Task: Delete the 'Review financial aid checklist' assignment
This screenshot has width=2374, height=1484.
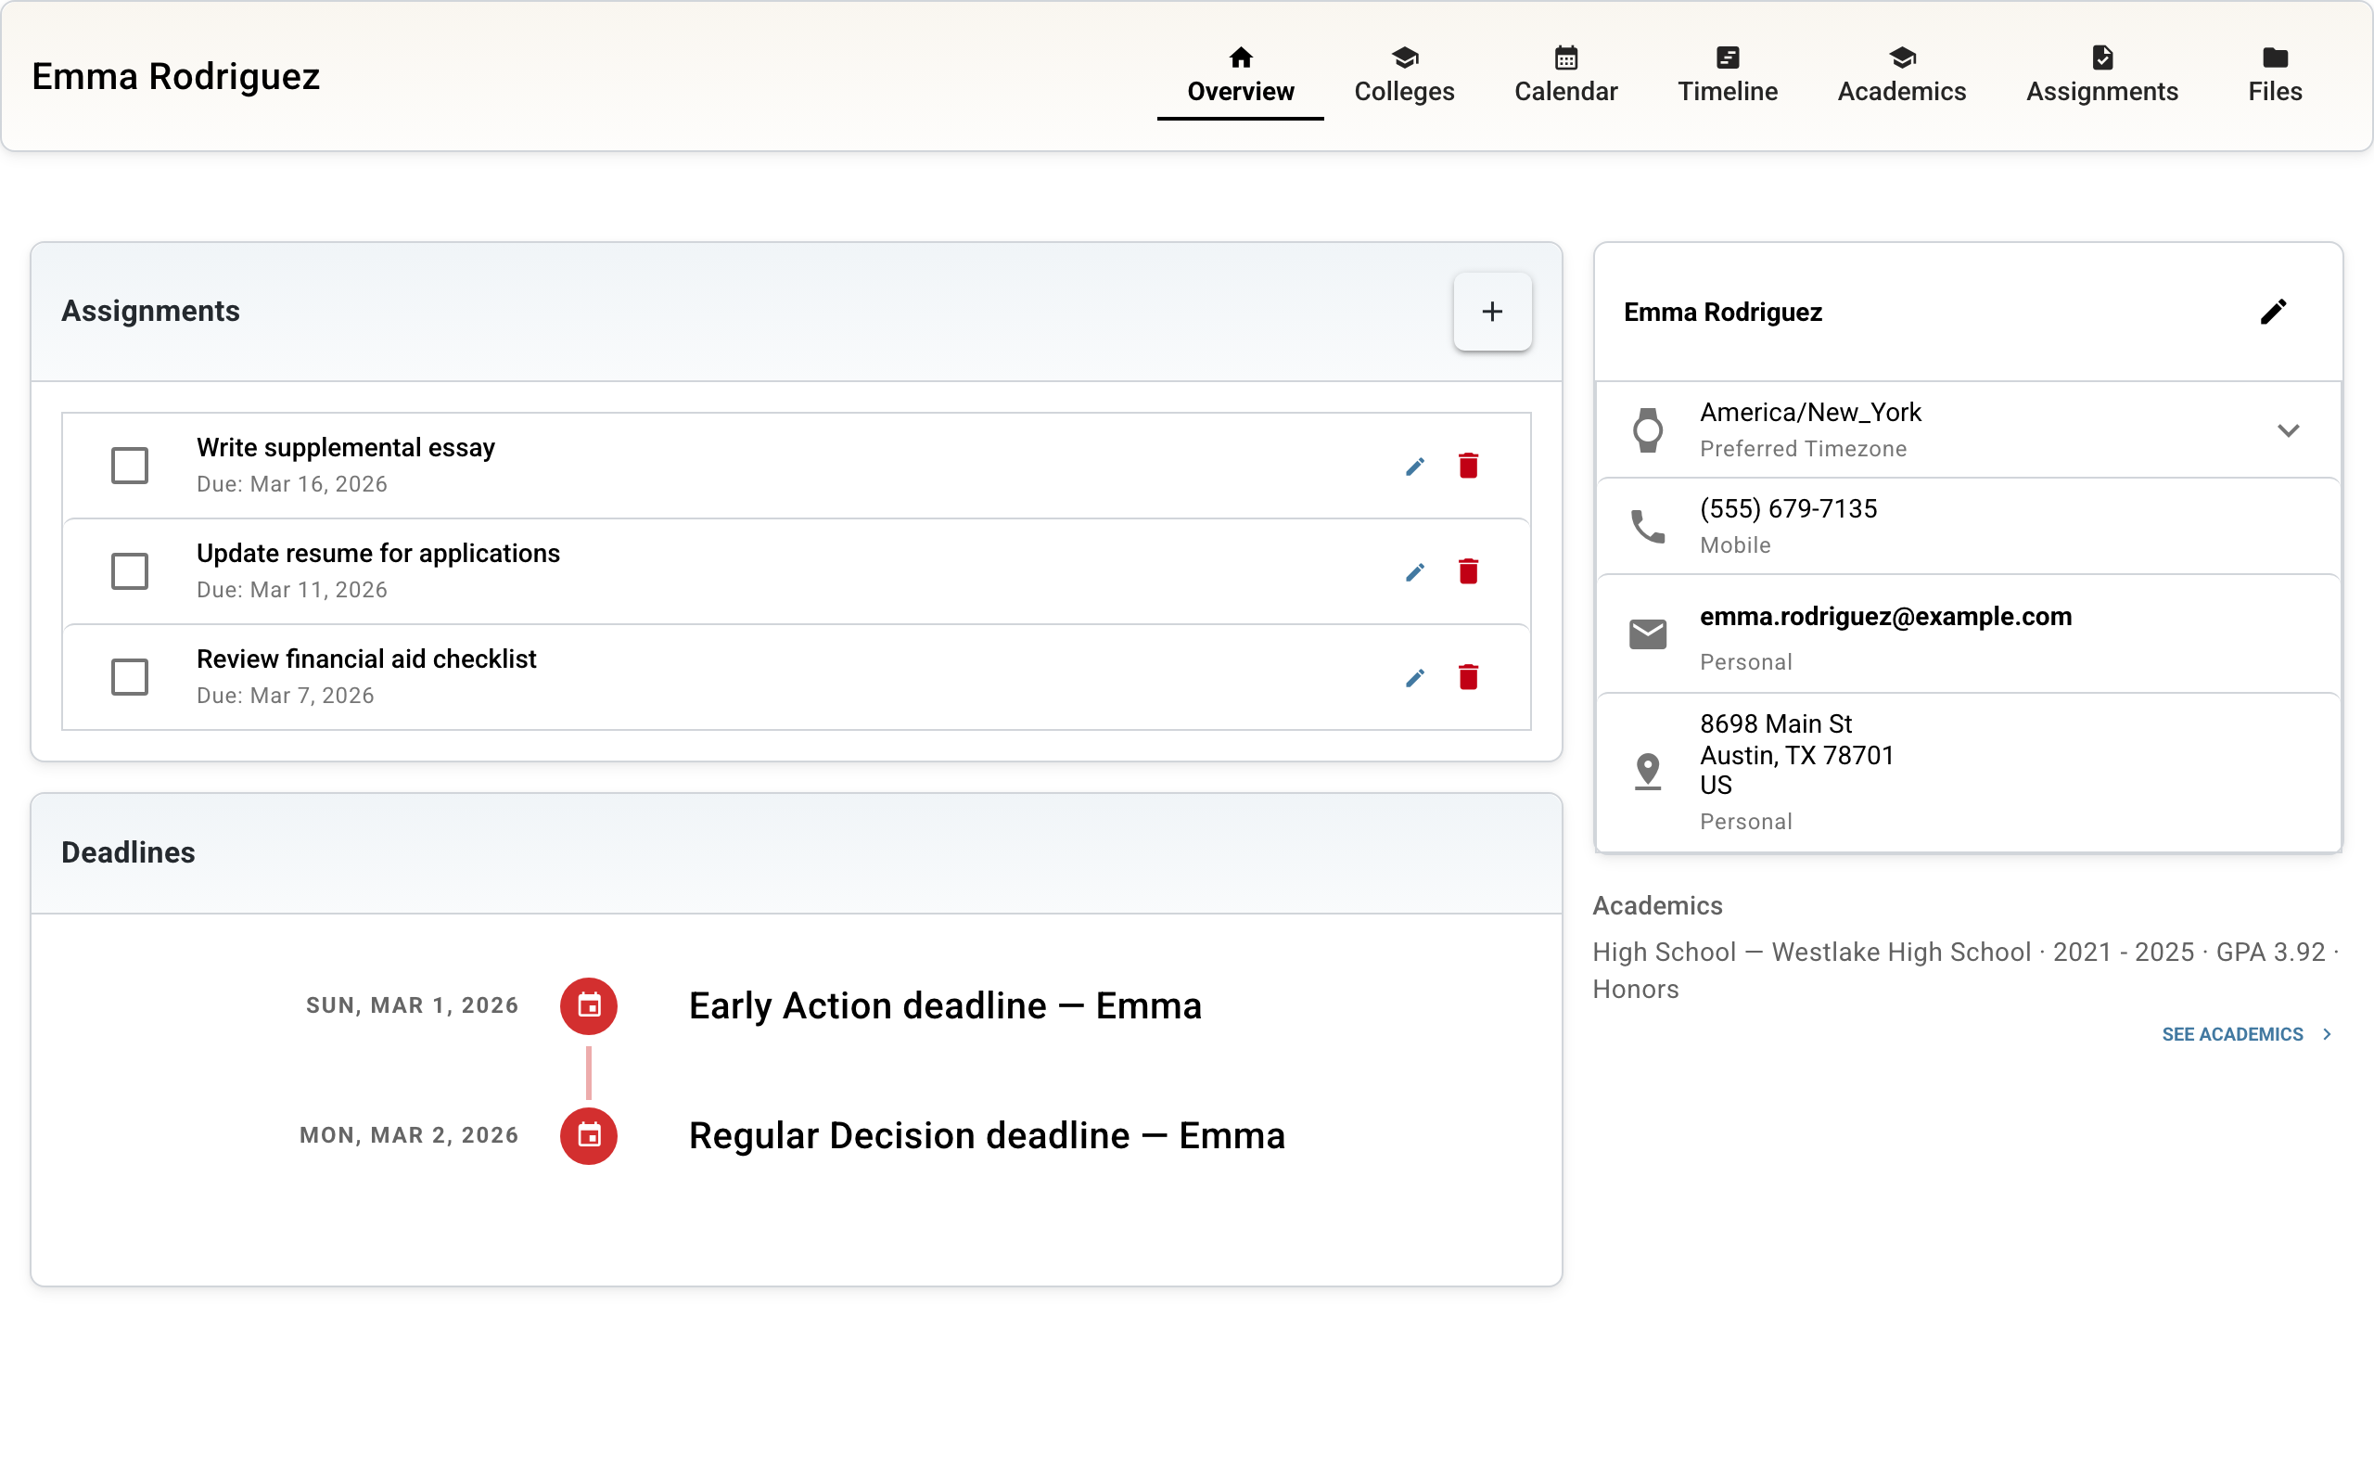Action: [1469, 677]
